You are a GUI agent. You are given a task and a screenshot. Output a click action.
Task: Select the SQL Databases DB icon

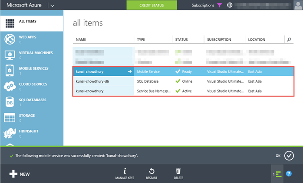pos(10,102)
